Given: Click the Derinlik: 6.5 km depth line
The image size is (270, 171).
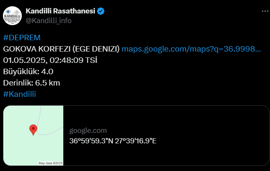Looking at the screenshot, I should pyautogui.click(x=31, y=83).
